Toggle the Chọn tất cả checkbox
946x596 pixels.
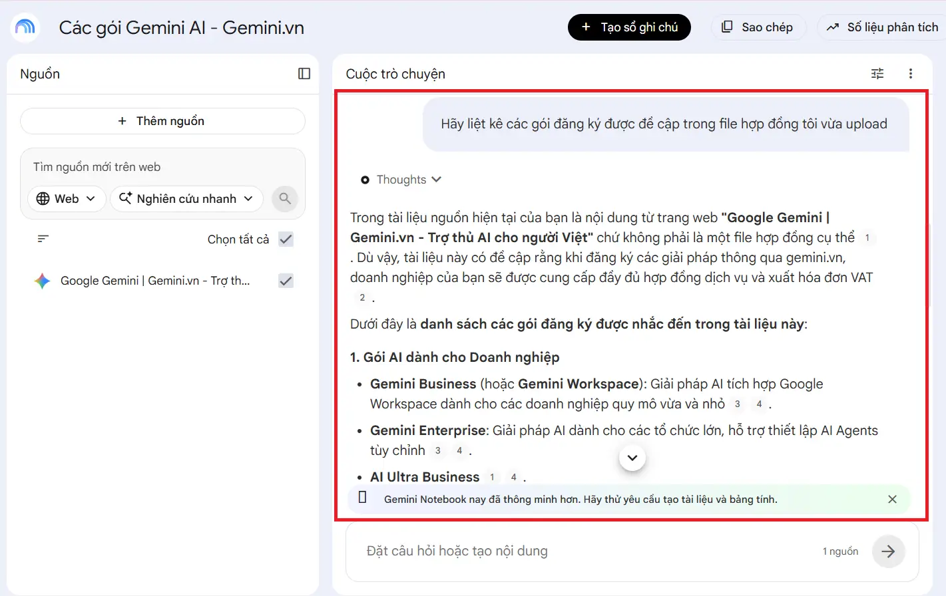click(286, 239)
